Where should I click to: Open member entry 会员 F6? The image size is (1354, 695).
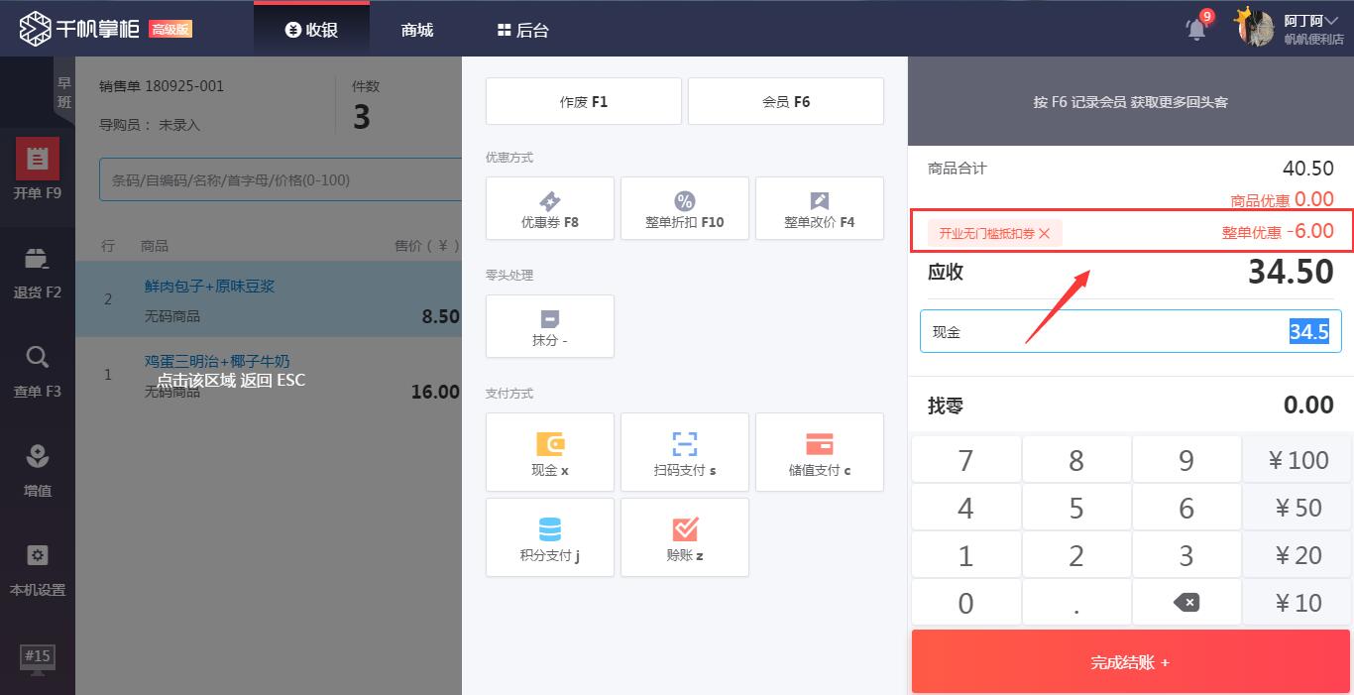click(785, 101)
